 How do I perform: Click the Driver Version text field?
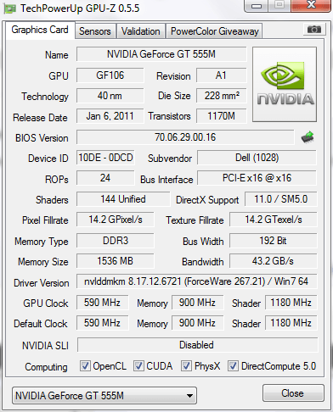196,281
